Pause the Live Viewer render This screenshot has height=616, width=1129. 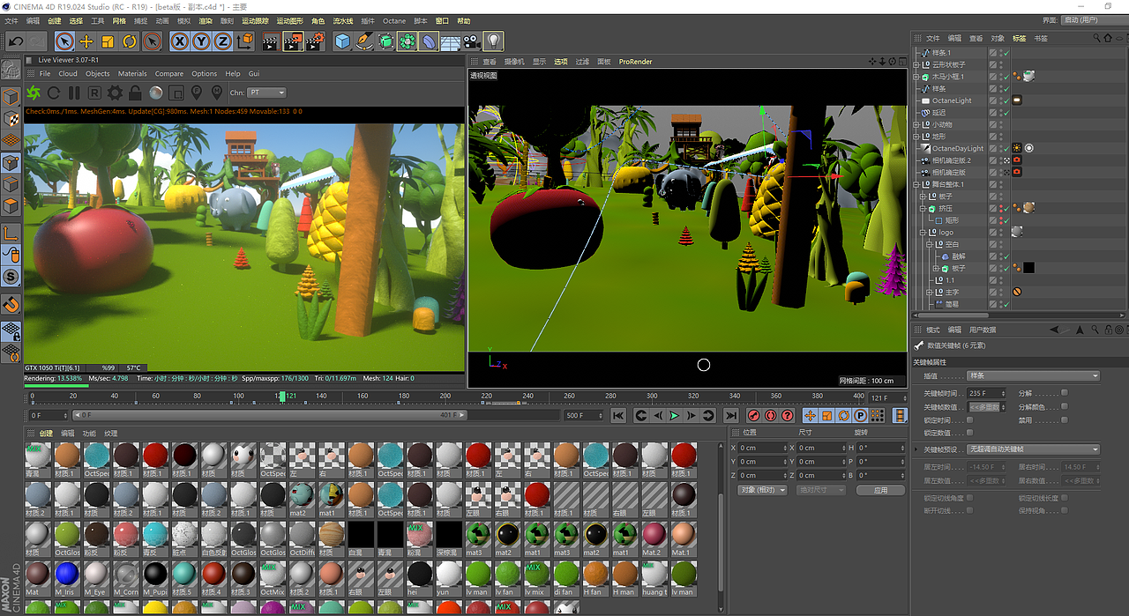coord(74,93)
